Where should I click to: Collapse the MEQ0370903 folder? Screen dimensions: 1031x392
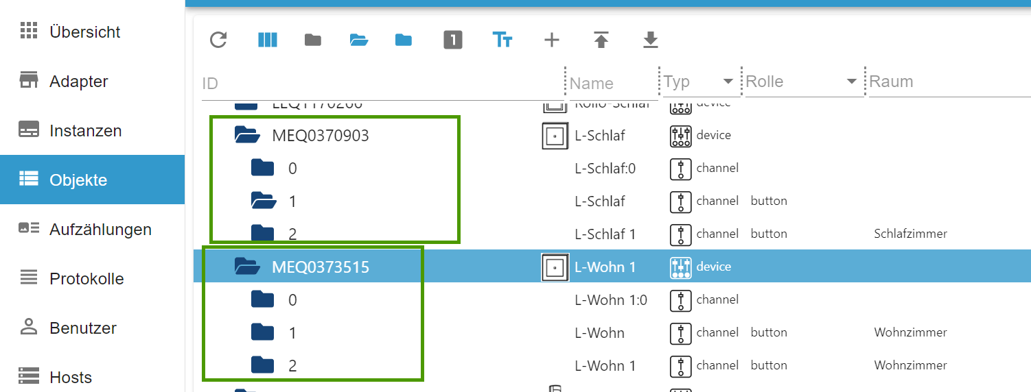tap(247, 135)
